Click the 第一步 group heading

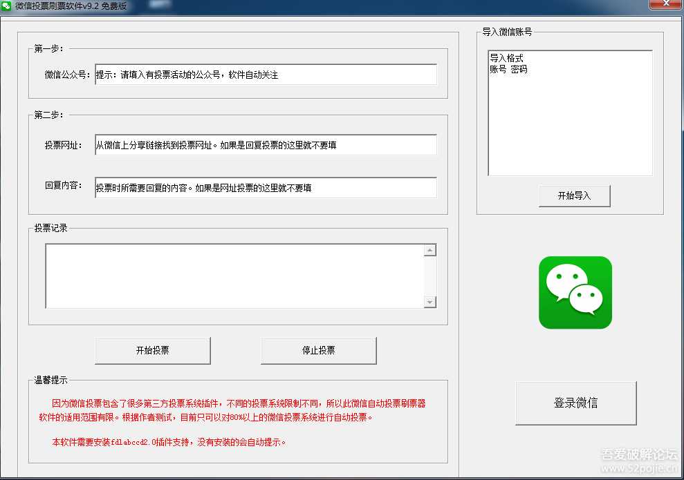point(49,48)
